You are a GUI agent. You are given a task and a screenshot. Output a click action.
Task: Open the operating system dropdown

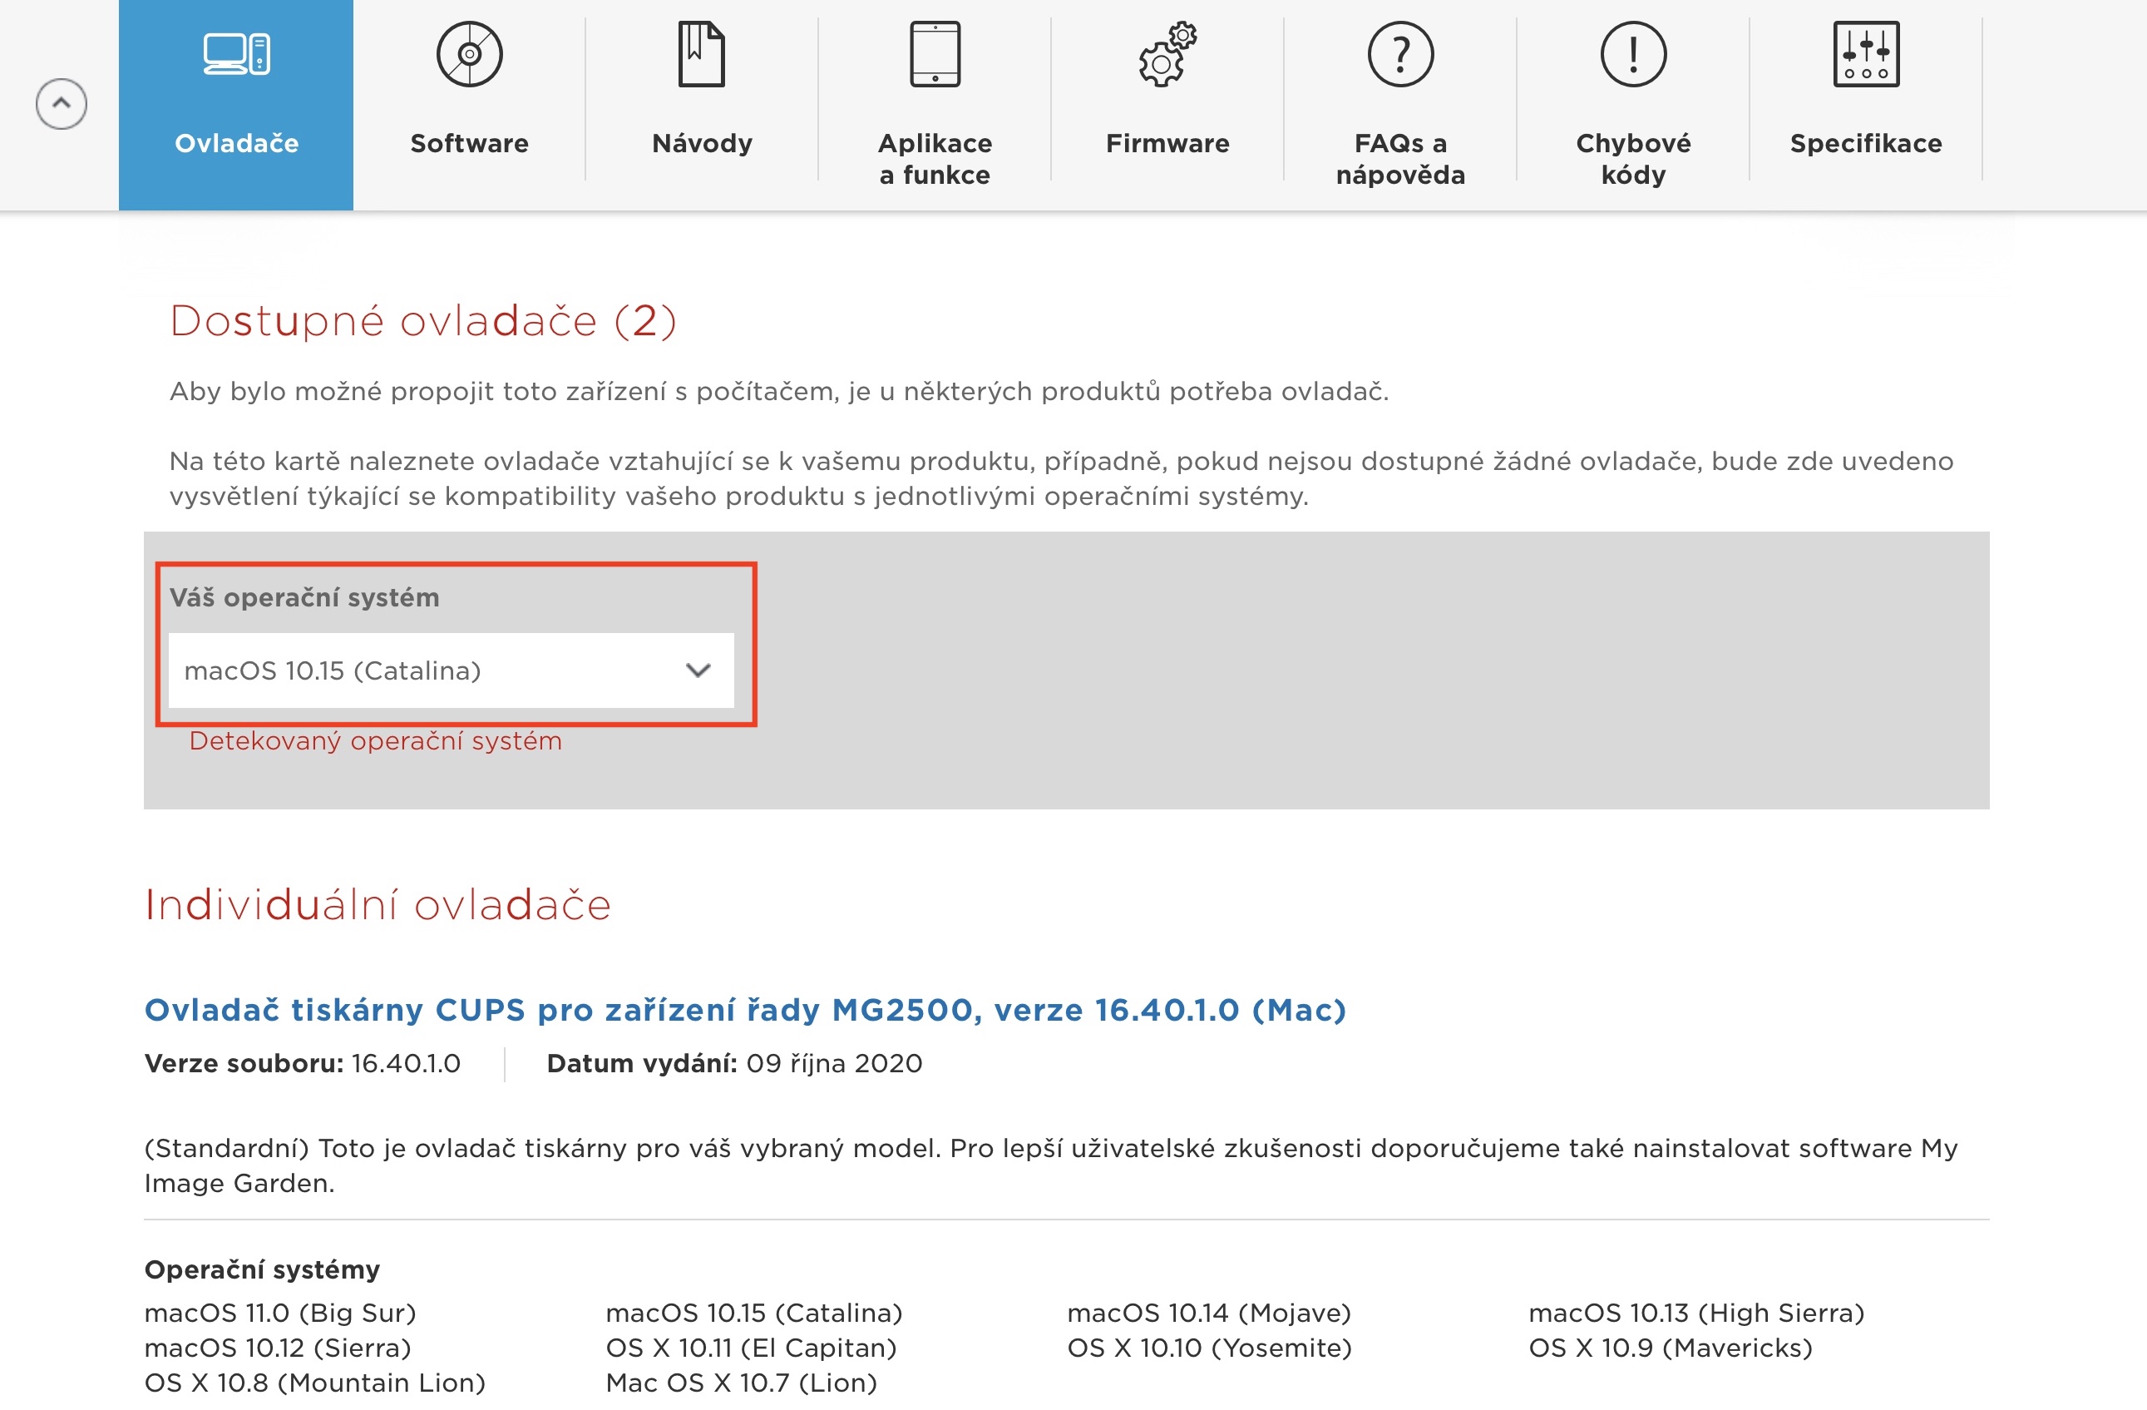pyautogui.click(x=433, y=670)
